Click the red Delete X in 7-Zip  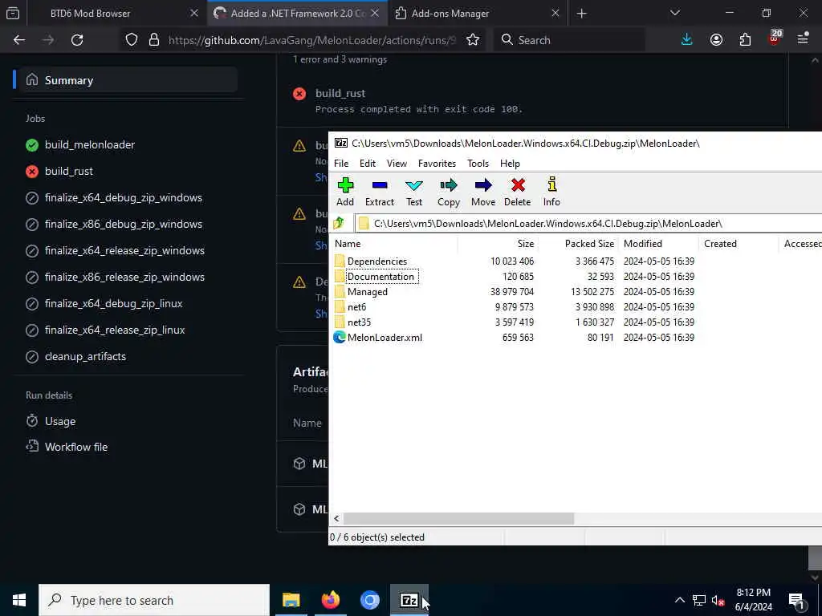(x=518, y=192)
